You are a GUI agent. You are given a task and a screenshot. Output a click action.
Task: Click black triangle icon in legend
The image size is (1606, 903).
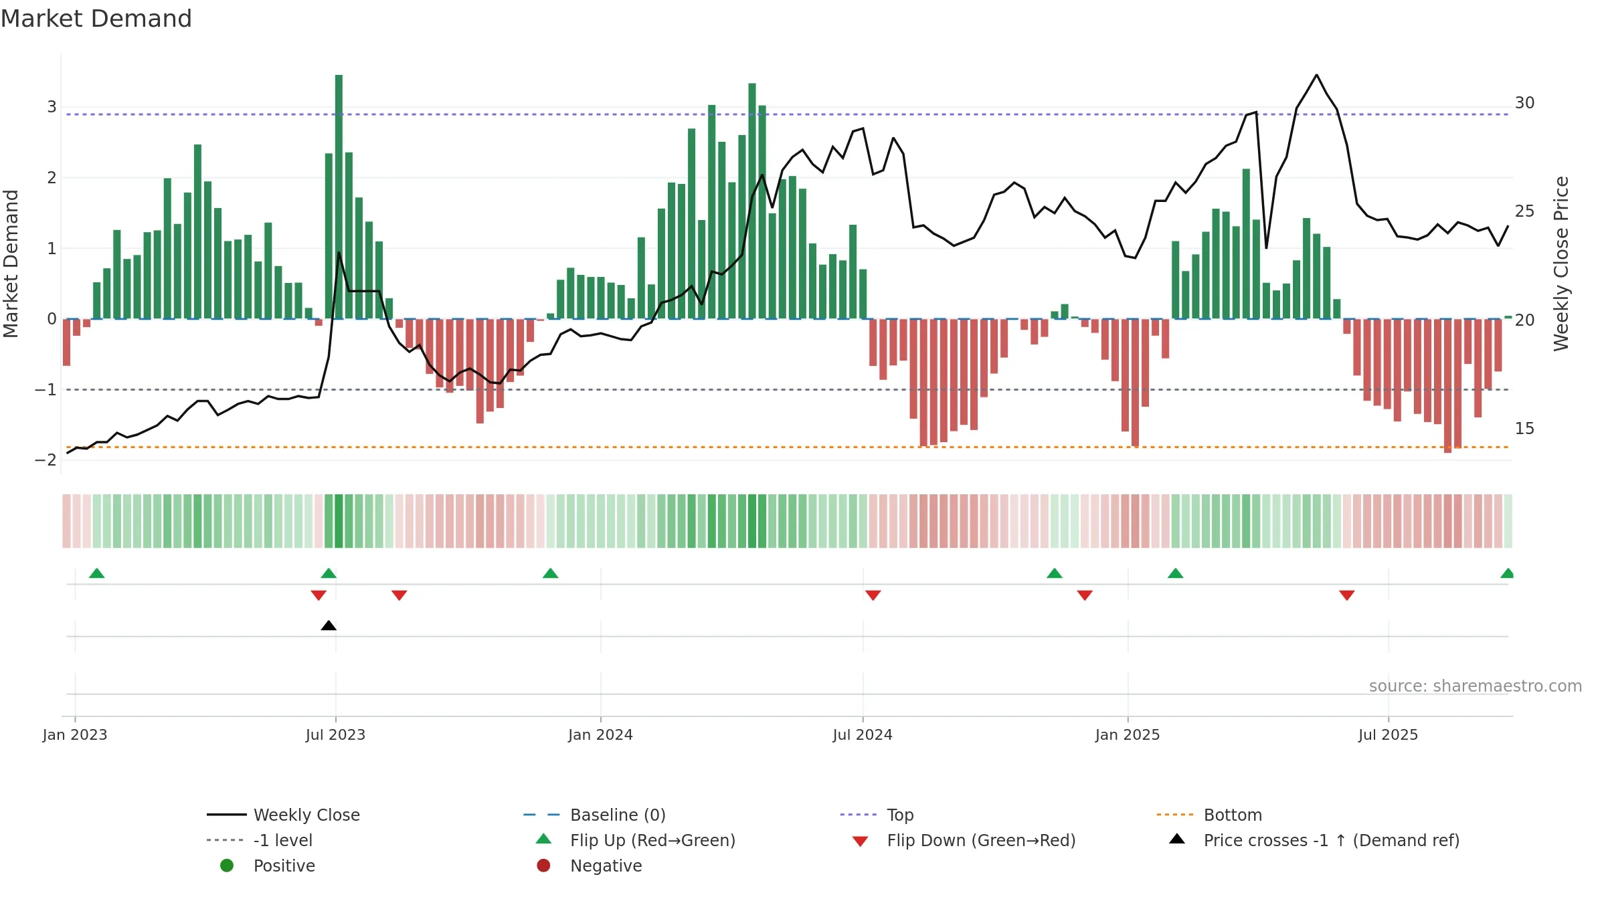tap(1177, 839)
